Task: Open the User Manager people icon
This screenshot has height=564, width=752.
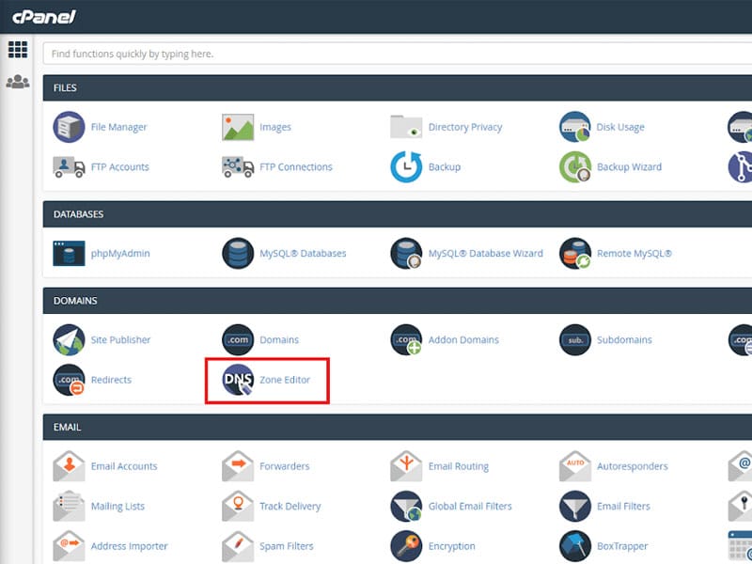Action: coord(18,82)
